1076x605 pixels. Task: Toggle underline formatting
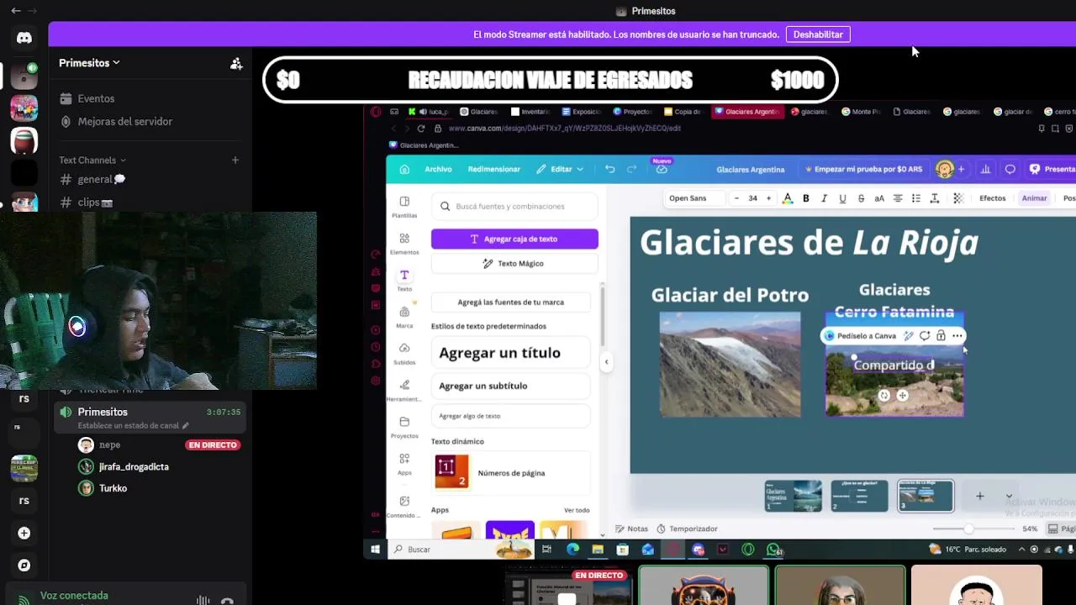842,198
